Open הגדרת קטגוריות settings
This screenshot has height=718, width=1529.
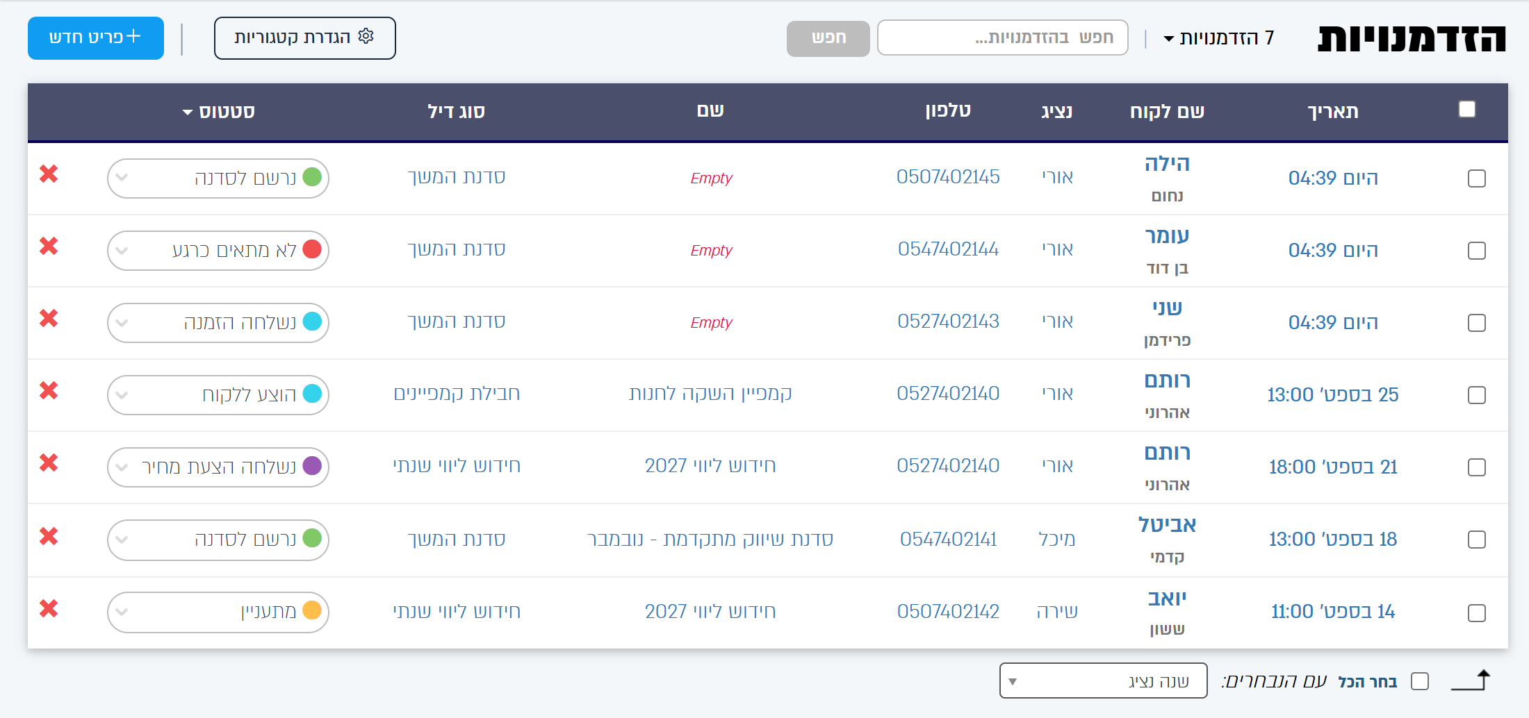(x=305, y=38)
